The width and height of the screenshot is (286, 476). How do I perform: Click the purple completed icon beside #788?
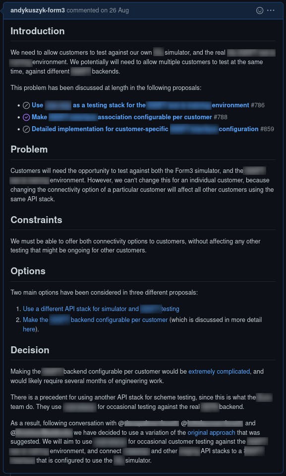pos(26,117)
